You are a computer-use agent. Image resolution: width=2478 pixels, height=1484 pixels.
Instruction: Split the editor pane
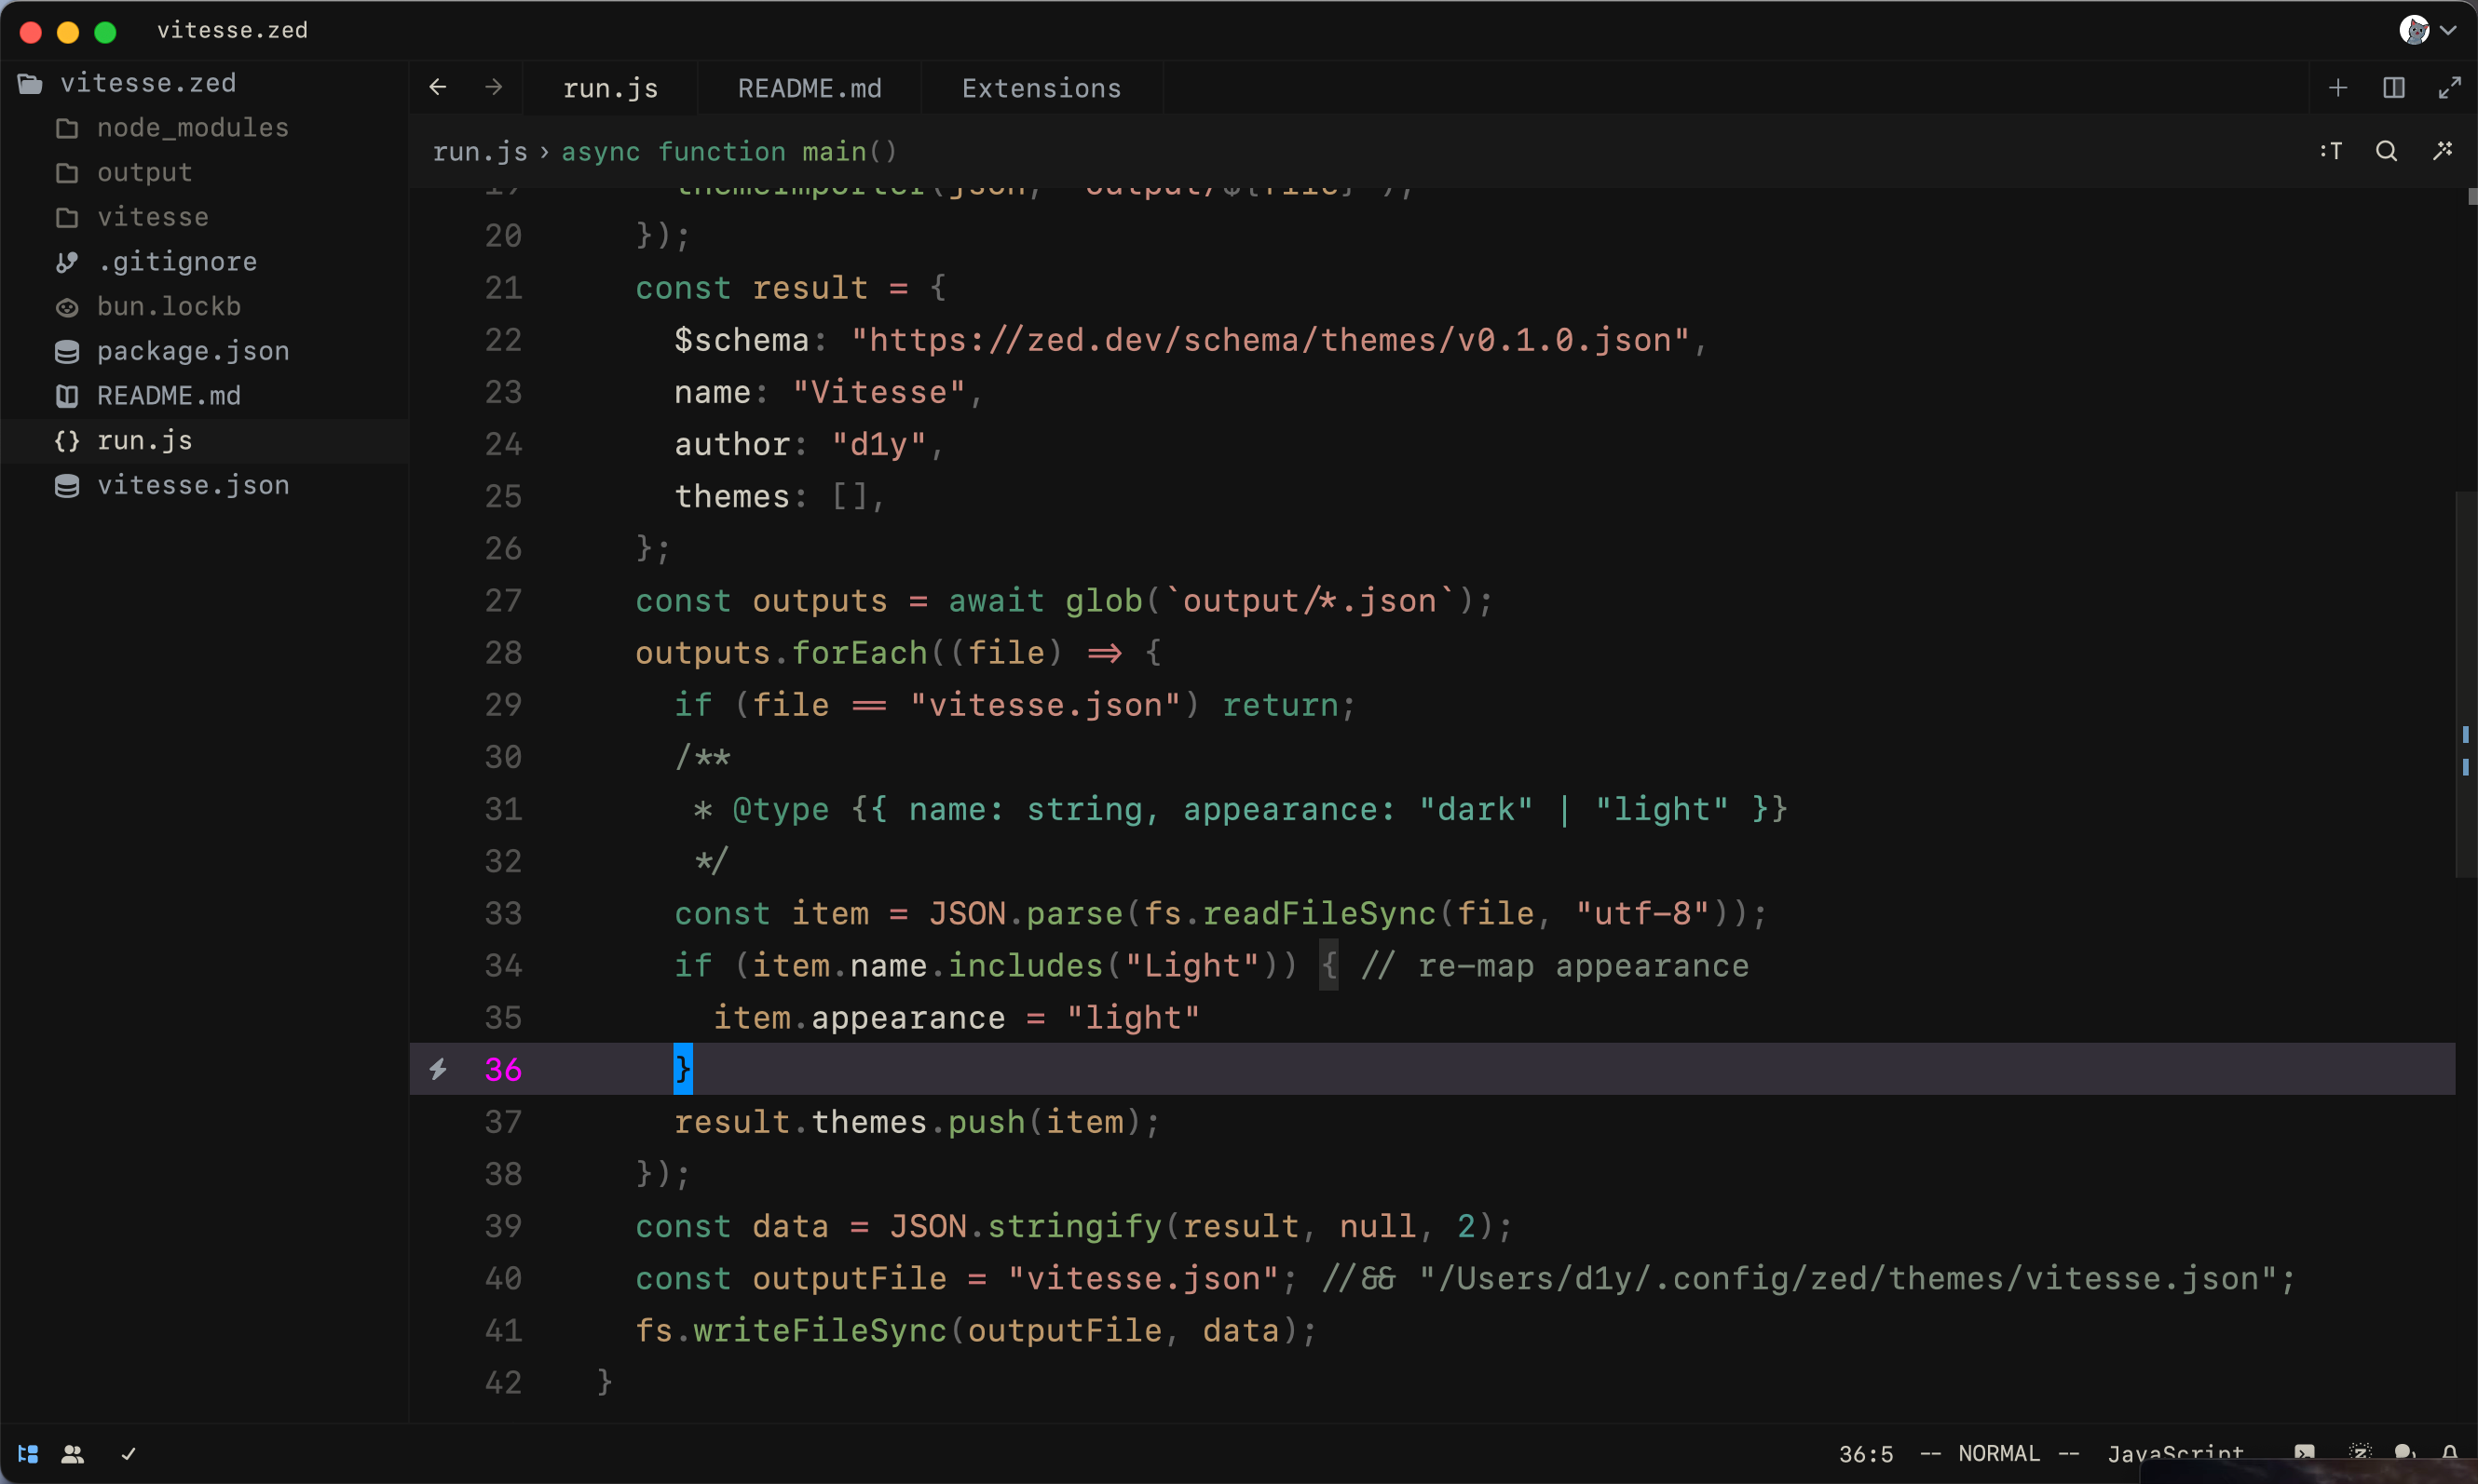pyautogui.click(x=2394, y=88)
